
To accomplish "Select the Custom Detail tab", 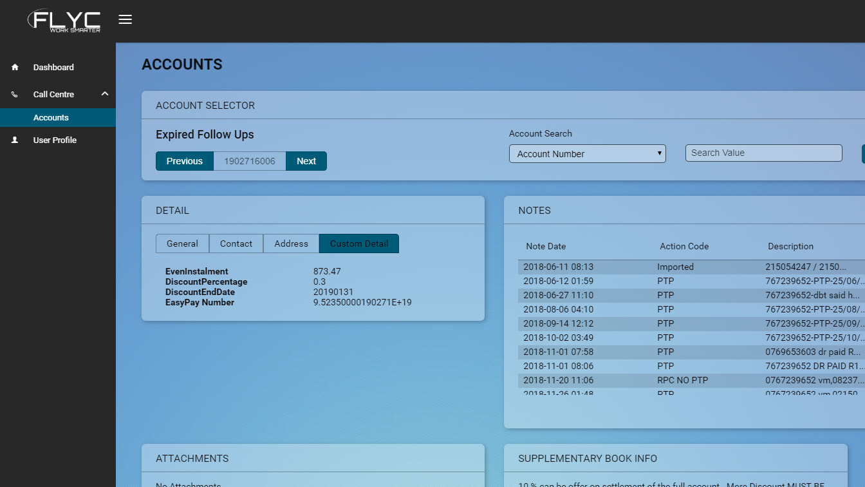I will 359,243.
